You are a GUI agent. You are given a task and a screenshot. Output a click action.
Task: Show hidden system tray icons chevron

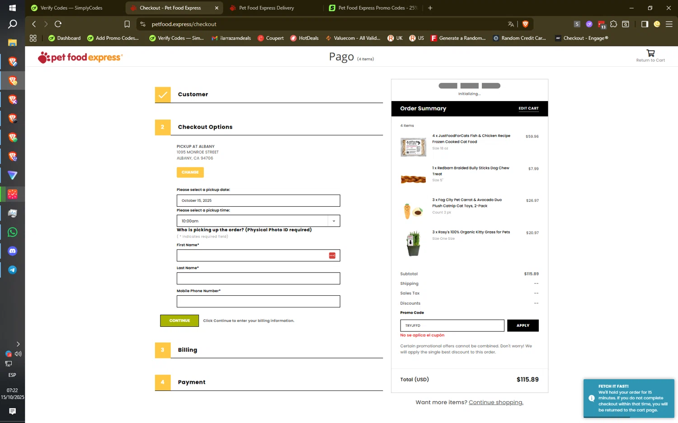click(x=18, y=344)
